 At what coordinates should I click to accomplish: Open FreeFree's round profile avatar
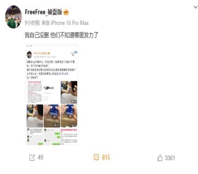pyautogui.click(x=13, y=17)
